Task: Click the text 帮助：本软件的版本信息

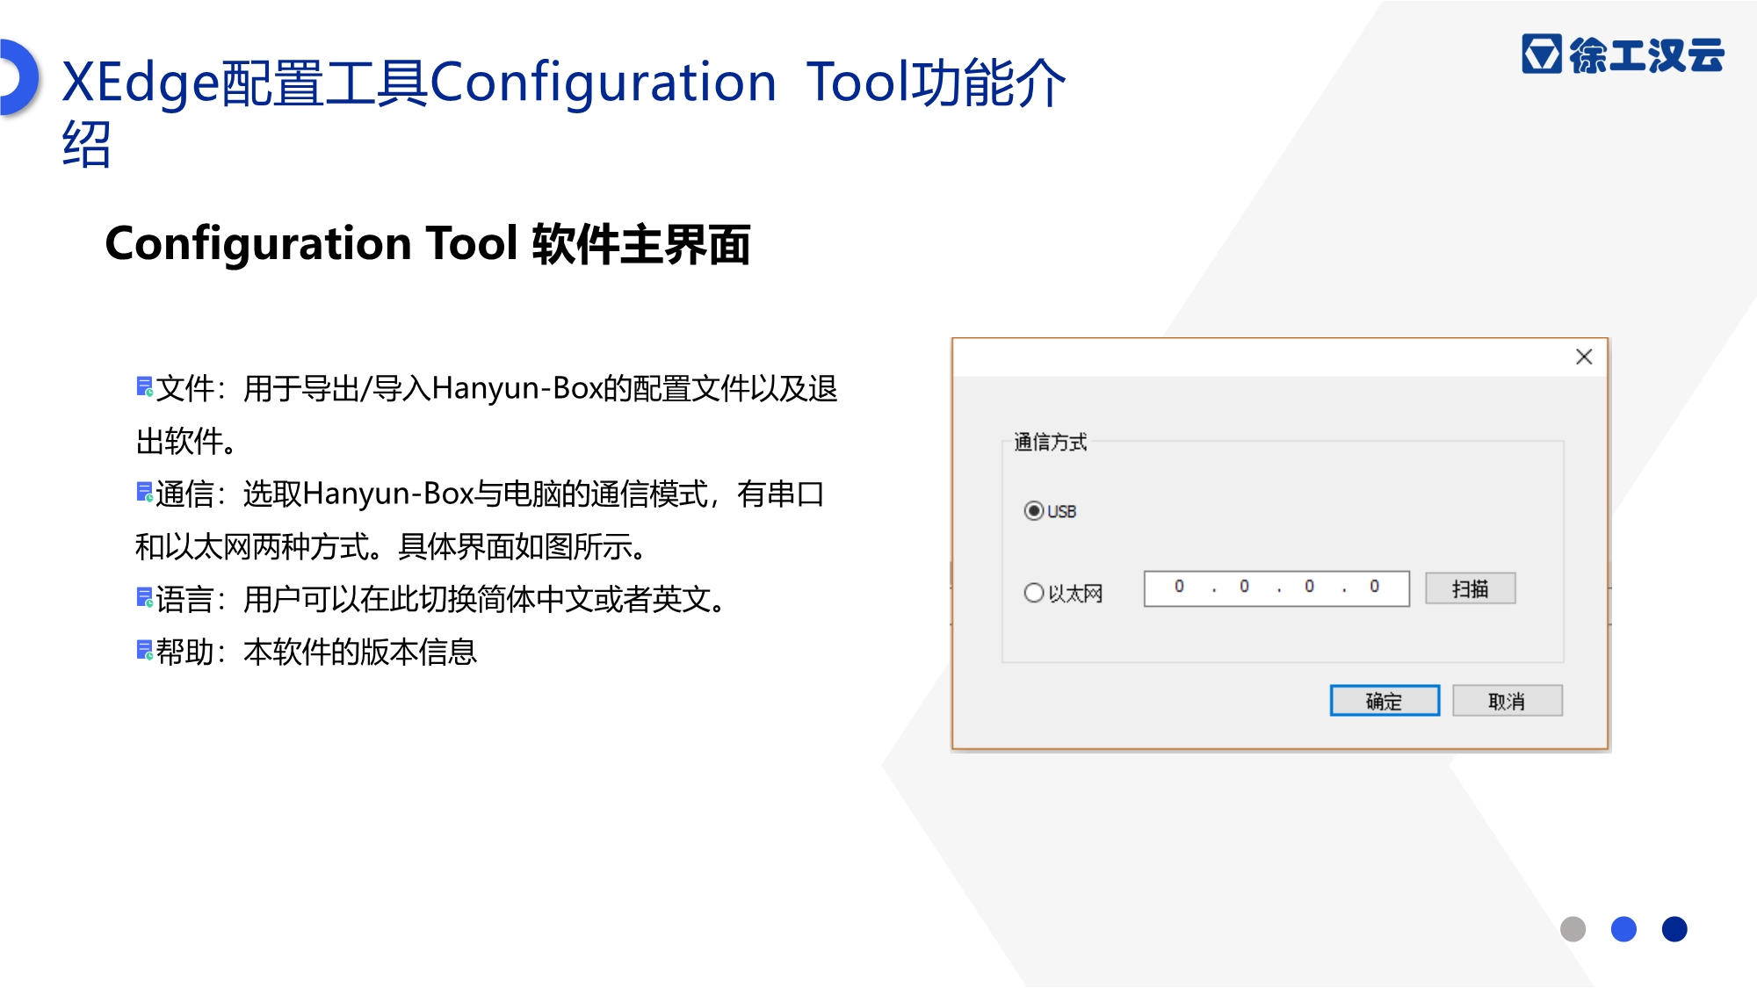Action: [316, 652]
